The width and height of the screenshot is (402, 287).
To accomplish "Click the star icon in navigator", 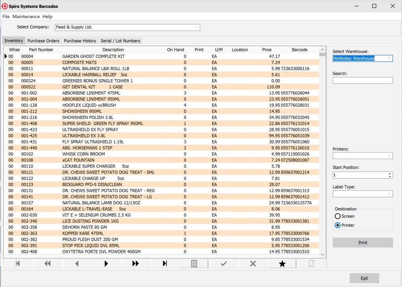I will 282,263.
